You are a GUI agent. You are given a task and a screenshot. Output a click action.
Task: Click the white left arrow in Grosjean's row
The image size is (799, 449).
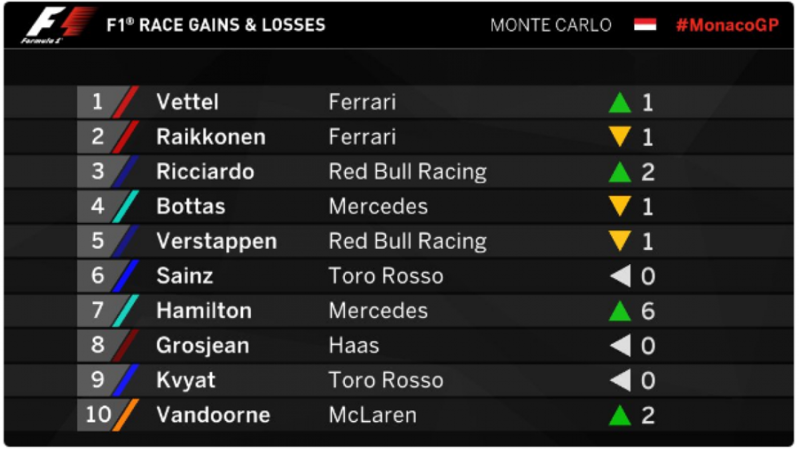tap(620, 345)
